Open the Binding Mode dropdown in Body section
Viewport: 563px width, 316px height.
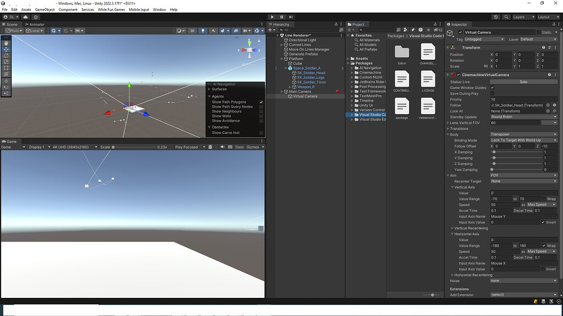tap(523, 140)
